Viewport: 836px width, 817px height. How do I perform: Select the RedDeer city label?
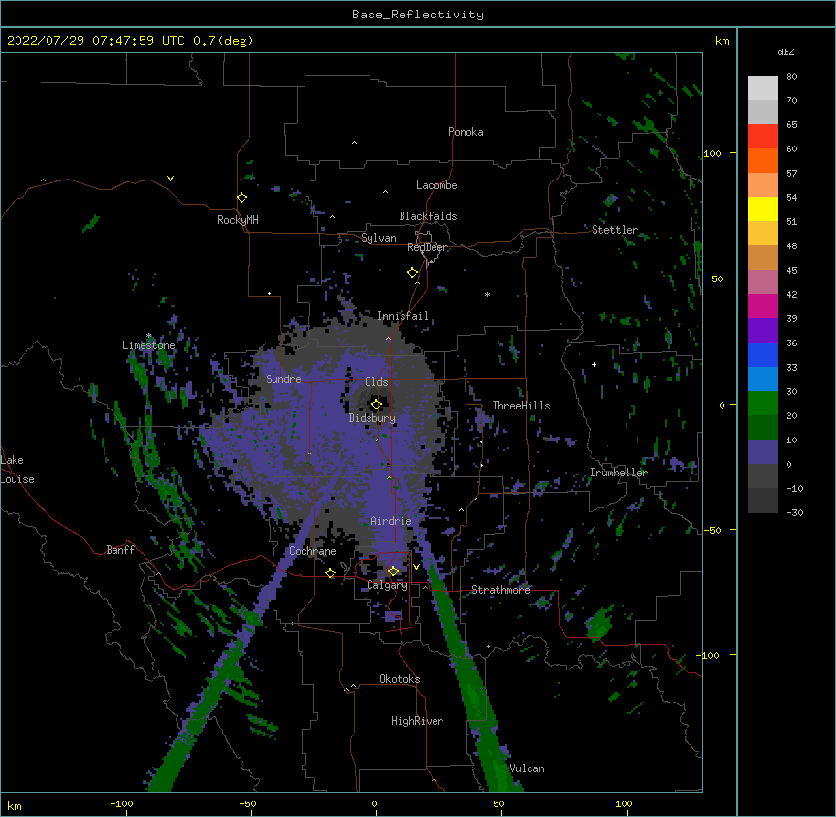pyautogui.click(x=428, y=247)
